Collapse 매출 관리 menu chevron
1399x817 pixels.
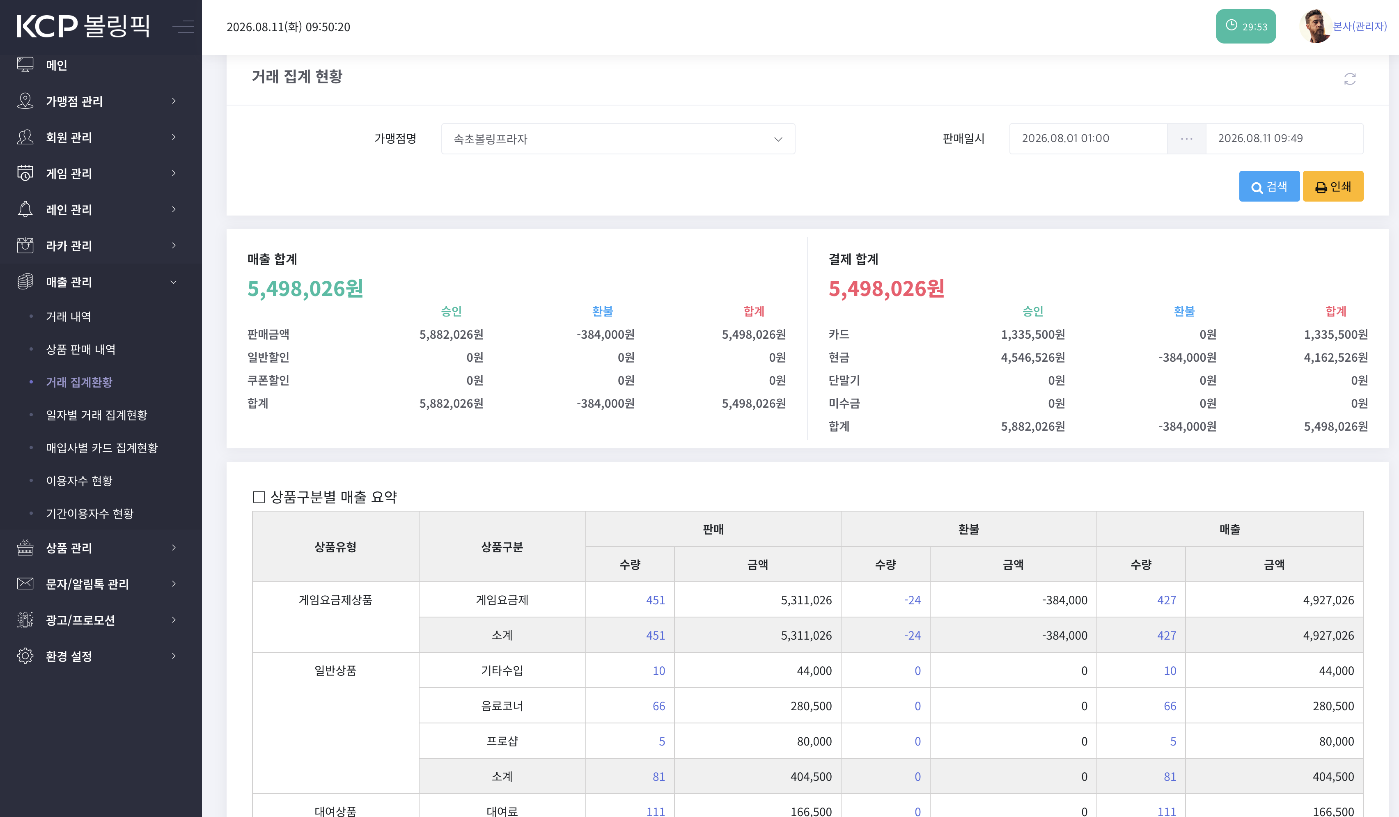[174, 282]
